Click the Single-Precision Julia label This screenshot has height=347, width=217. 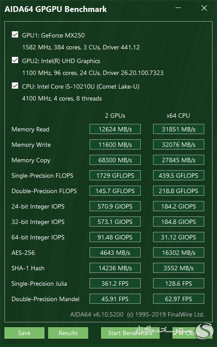tap(39, 284)
